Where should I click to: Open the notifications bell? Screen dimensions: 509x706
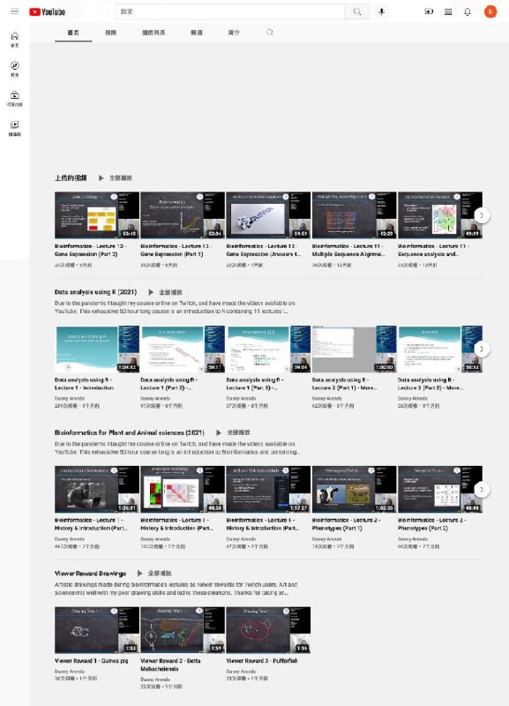point(468,11)
